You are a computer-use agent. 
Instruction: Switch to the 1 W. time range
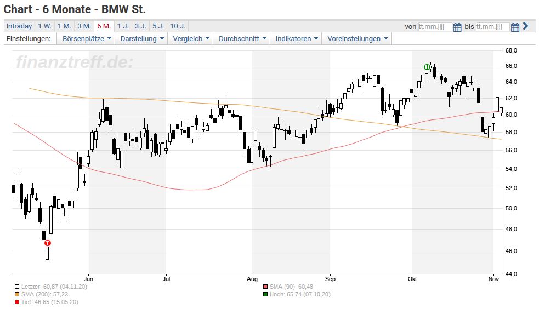coord(44,26)
